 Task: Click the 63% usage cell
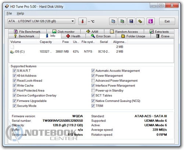[76, 52]
